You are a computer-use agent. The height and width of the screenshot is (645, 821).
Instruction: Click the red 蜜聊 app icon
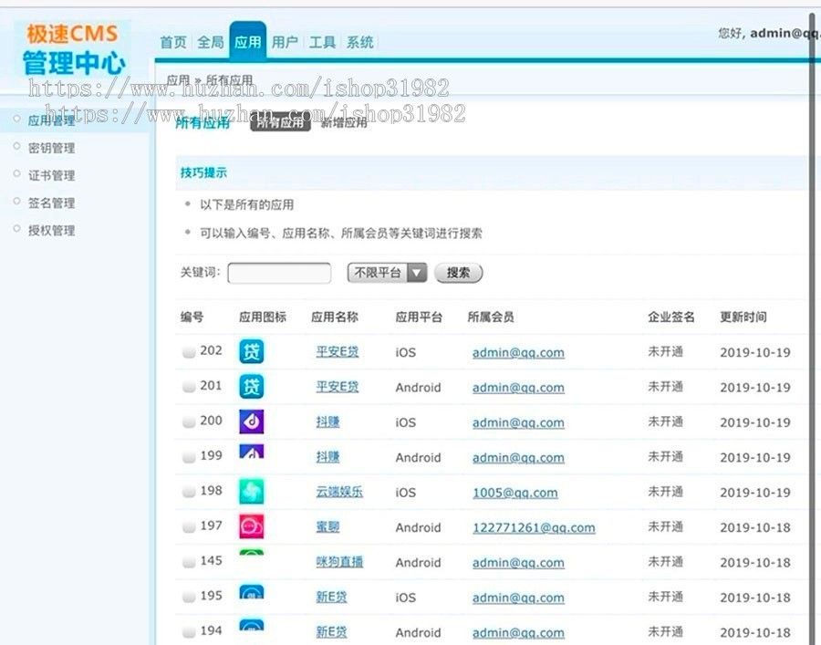point(251,526)
